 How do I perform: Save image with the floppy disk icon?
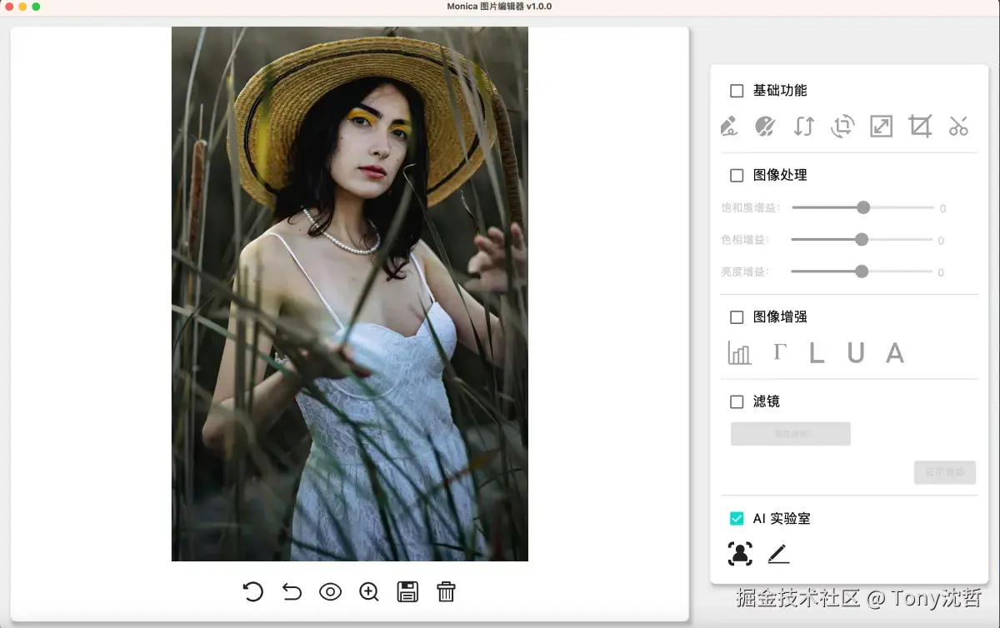point(407,592)
